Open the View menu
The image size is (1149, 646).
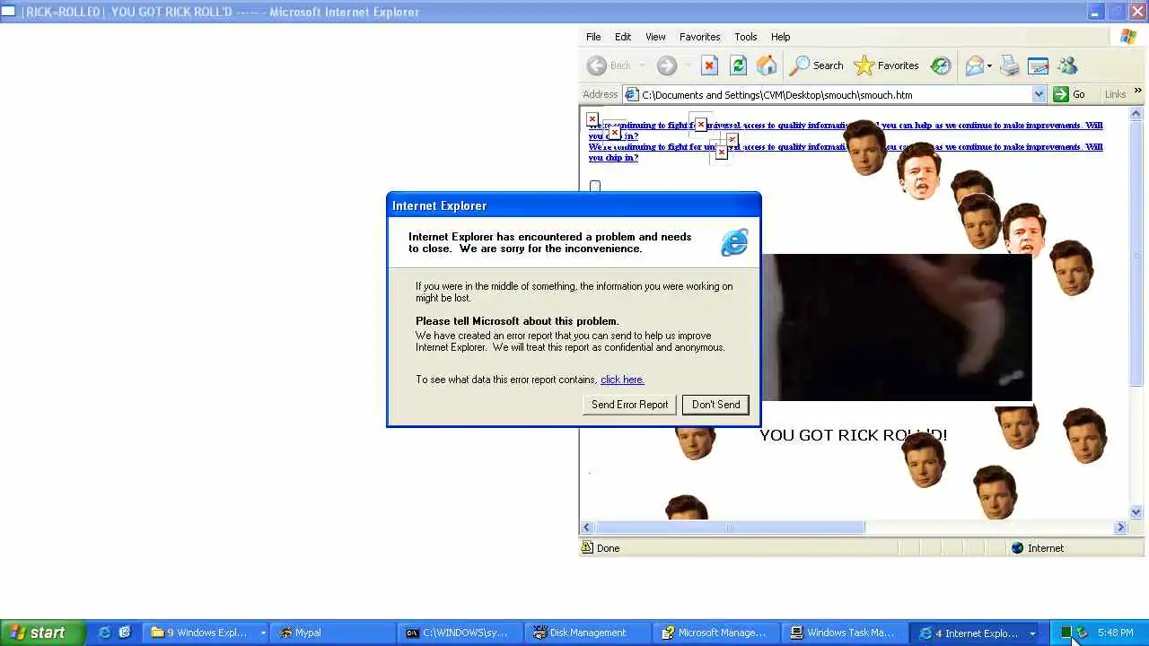tap(655, 37)
